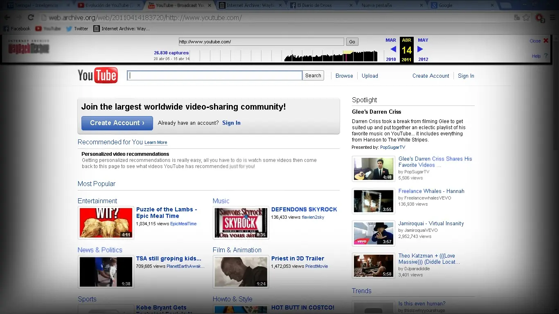
Task: Reload the page in browser
Action: tap(31, 18)
